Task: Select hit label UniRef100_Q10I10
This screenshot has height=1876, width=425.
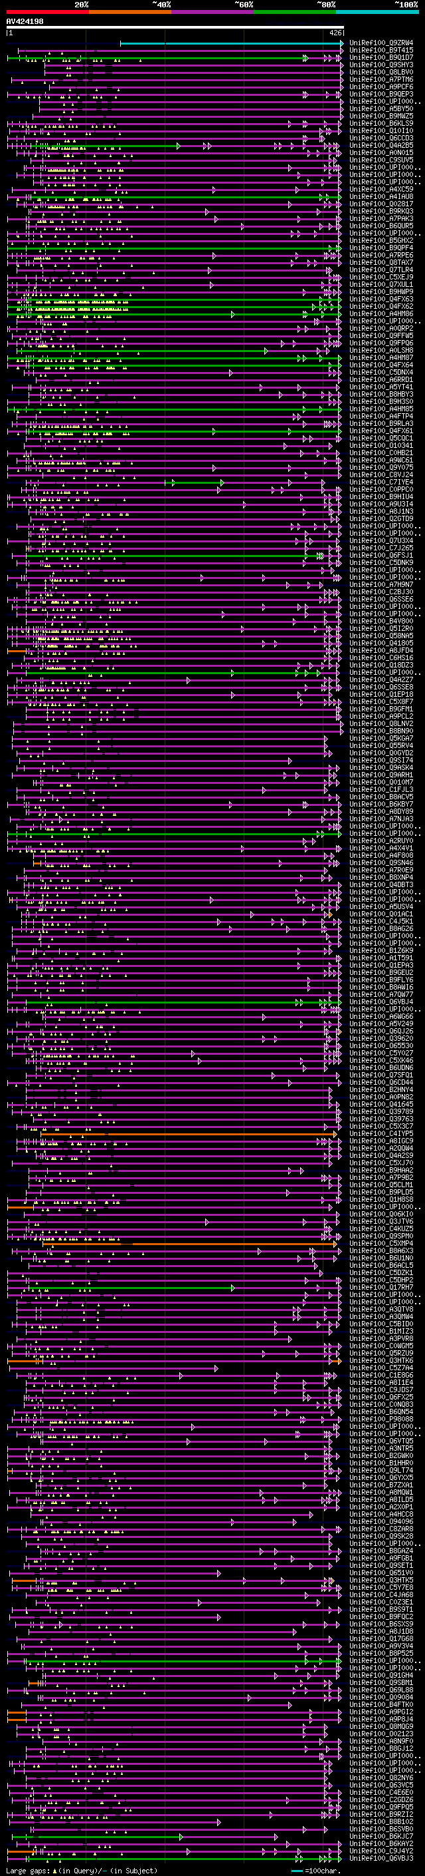Action: click(x=381, y=130)
